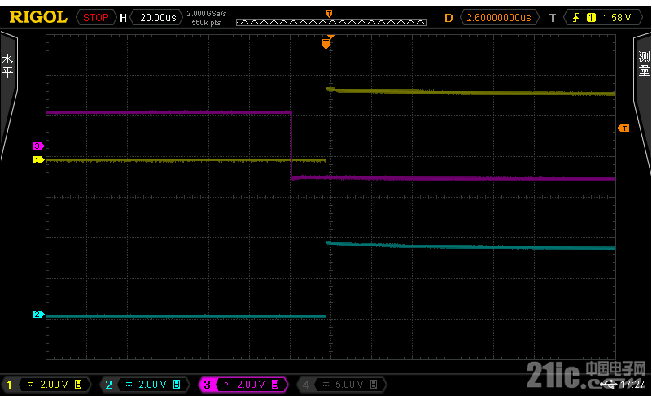652x396 pixels.
Task: Click channel 1 DC coupling 2.00 V readout
Action: coord(47,385)
